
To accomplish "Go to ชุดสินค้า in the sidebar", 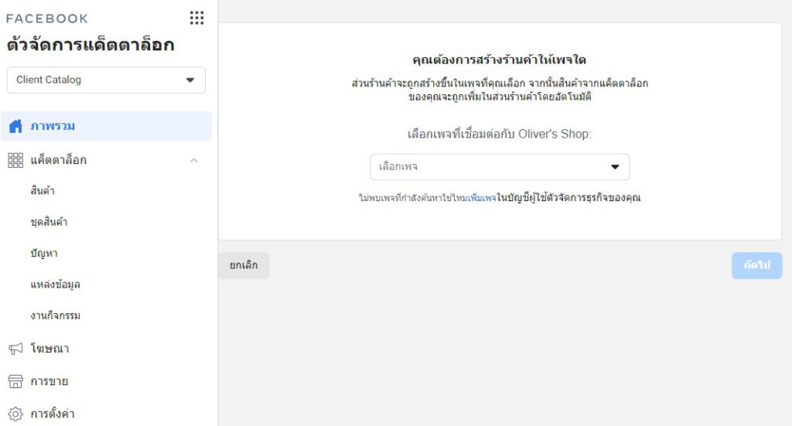I will [x=49, y=222].
